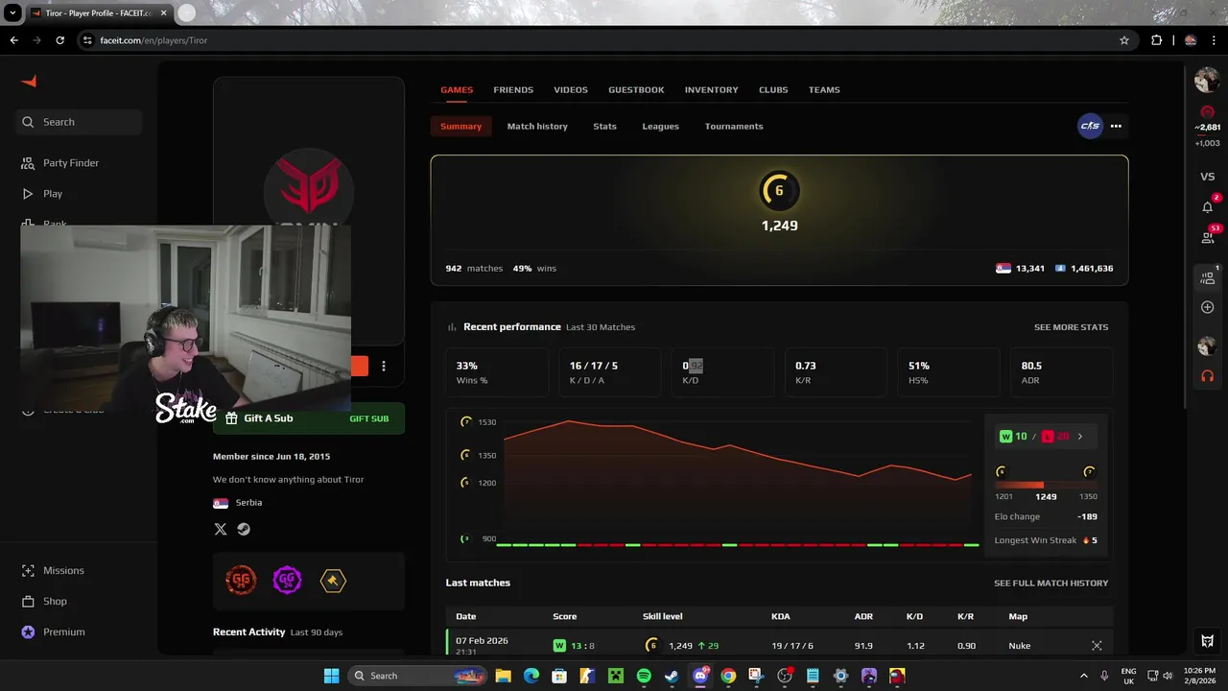Switch to the GAMES tab
This screenshot has height=691, width=1228.
click(457, 89)
